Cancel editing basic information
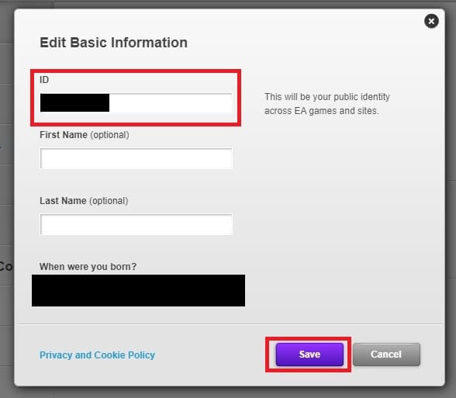This screenshot has width=456, height=398. pos(386,355)
